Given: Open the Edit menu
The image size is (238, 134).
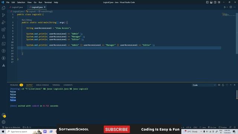Looking at the screenshot, I should coord(13,2).
